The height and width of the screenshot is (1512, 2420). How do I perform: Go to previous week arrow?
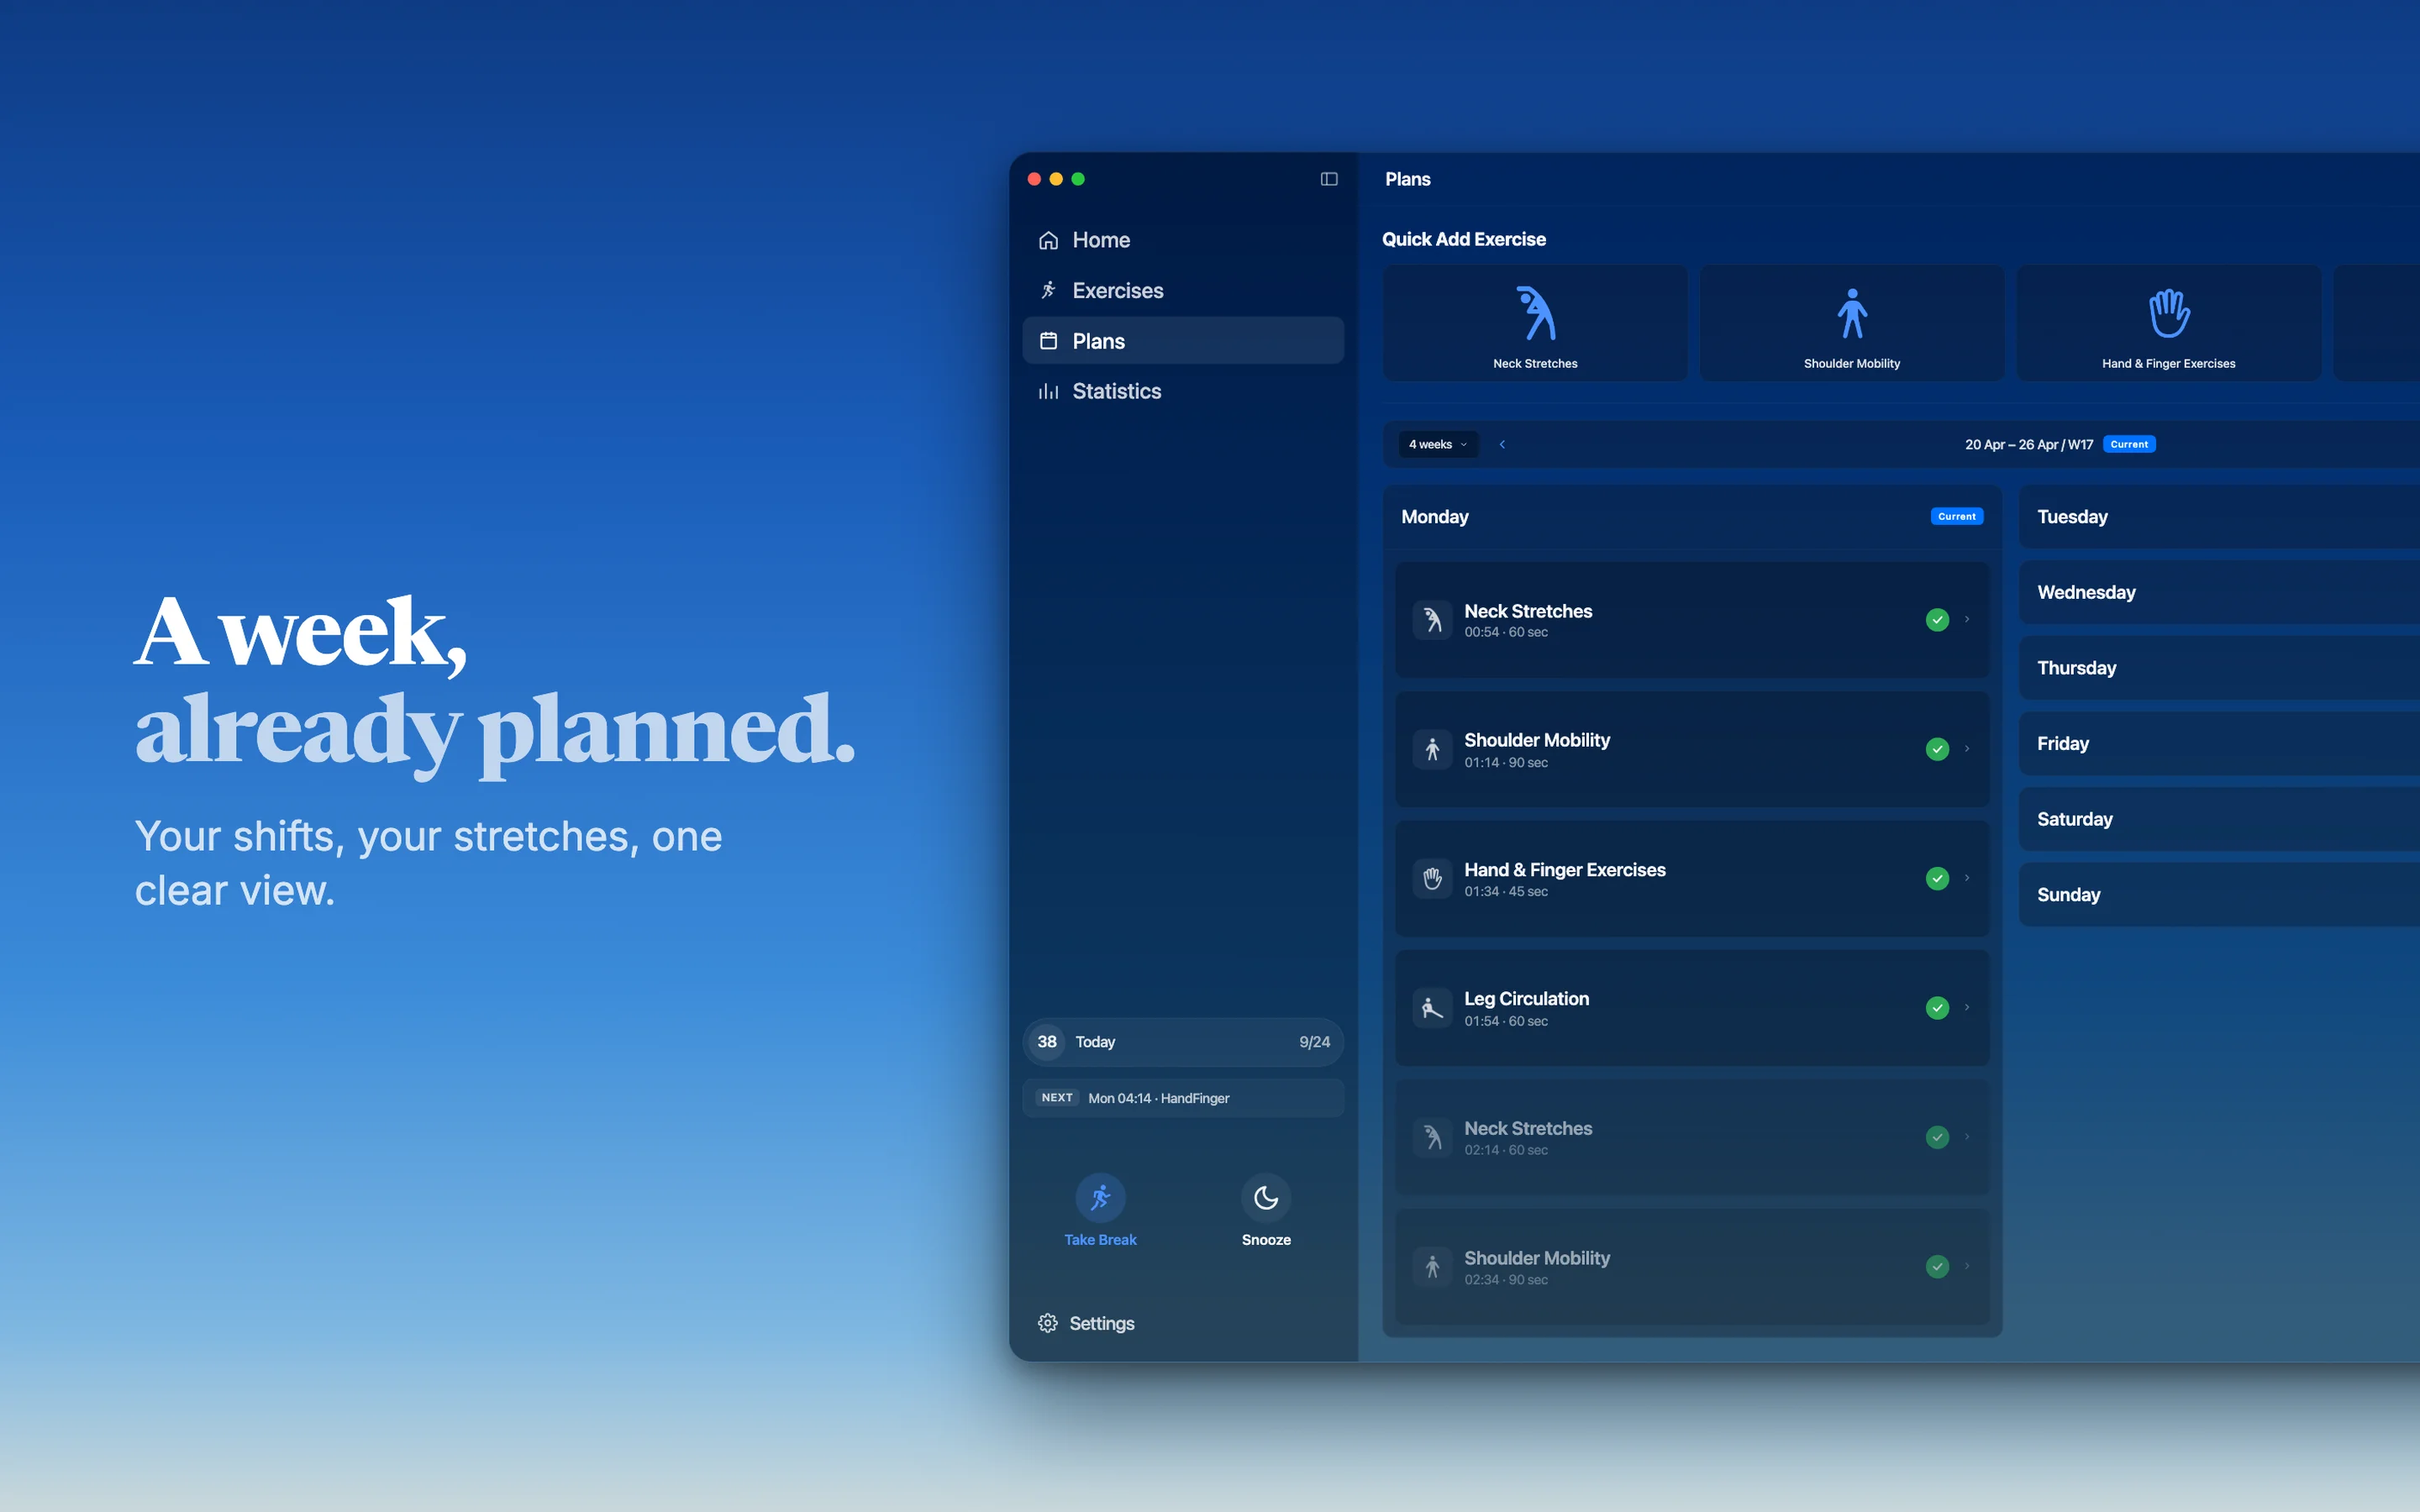click(x=1502, y=444)
